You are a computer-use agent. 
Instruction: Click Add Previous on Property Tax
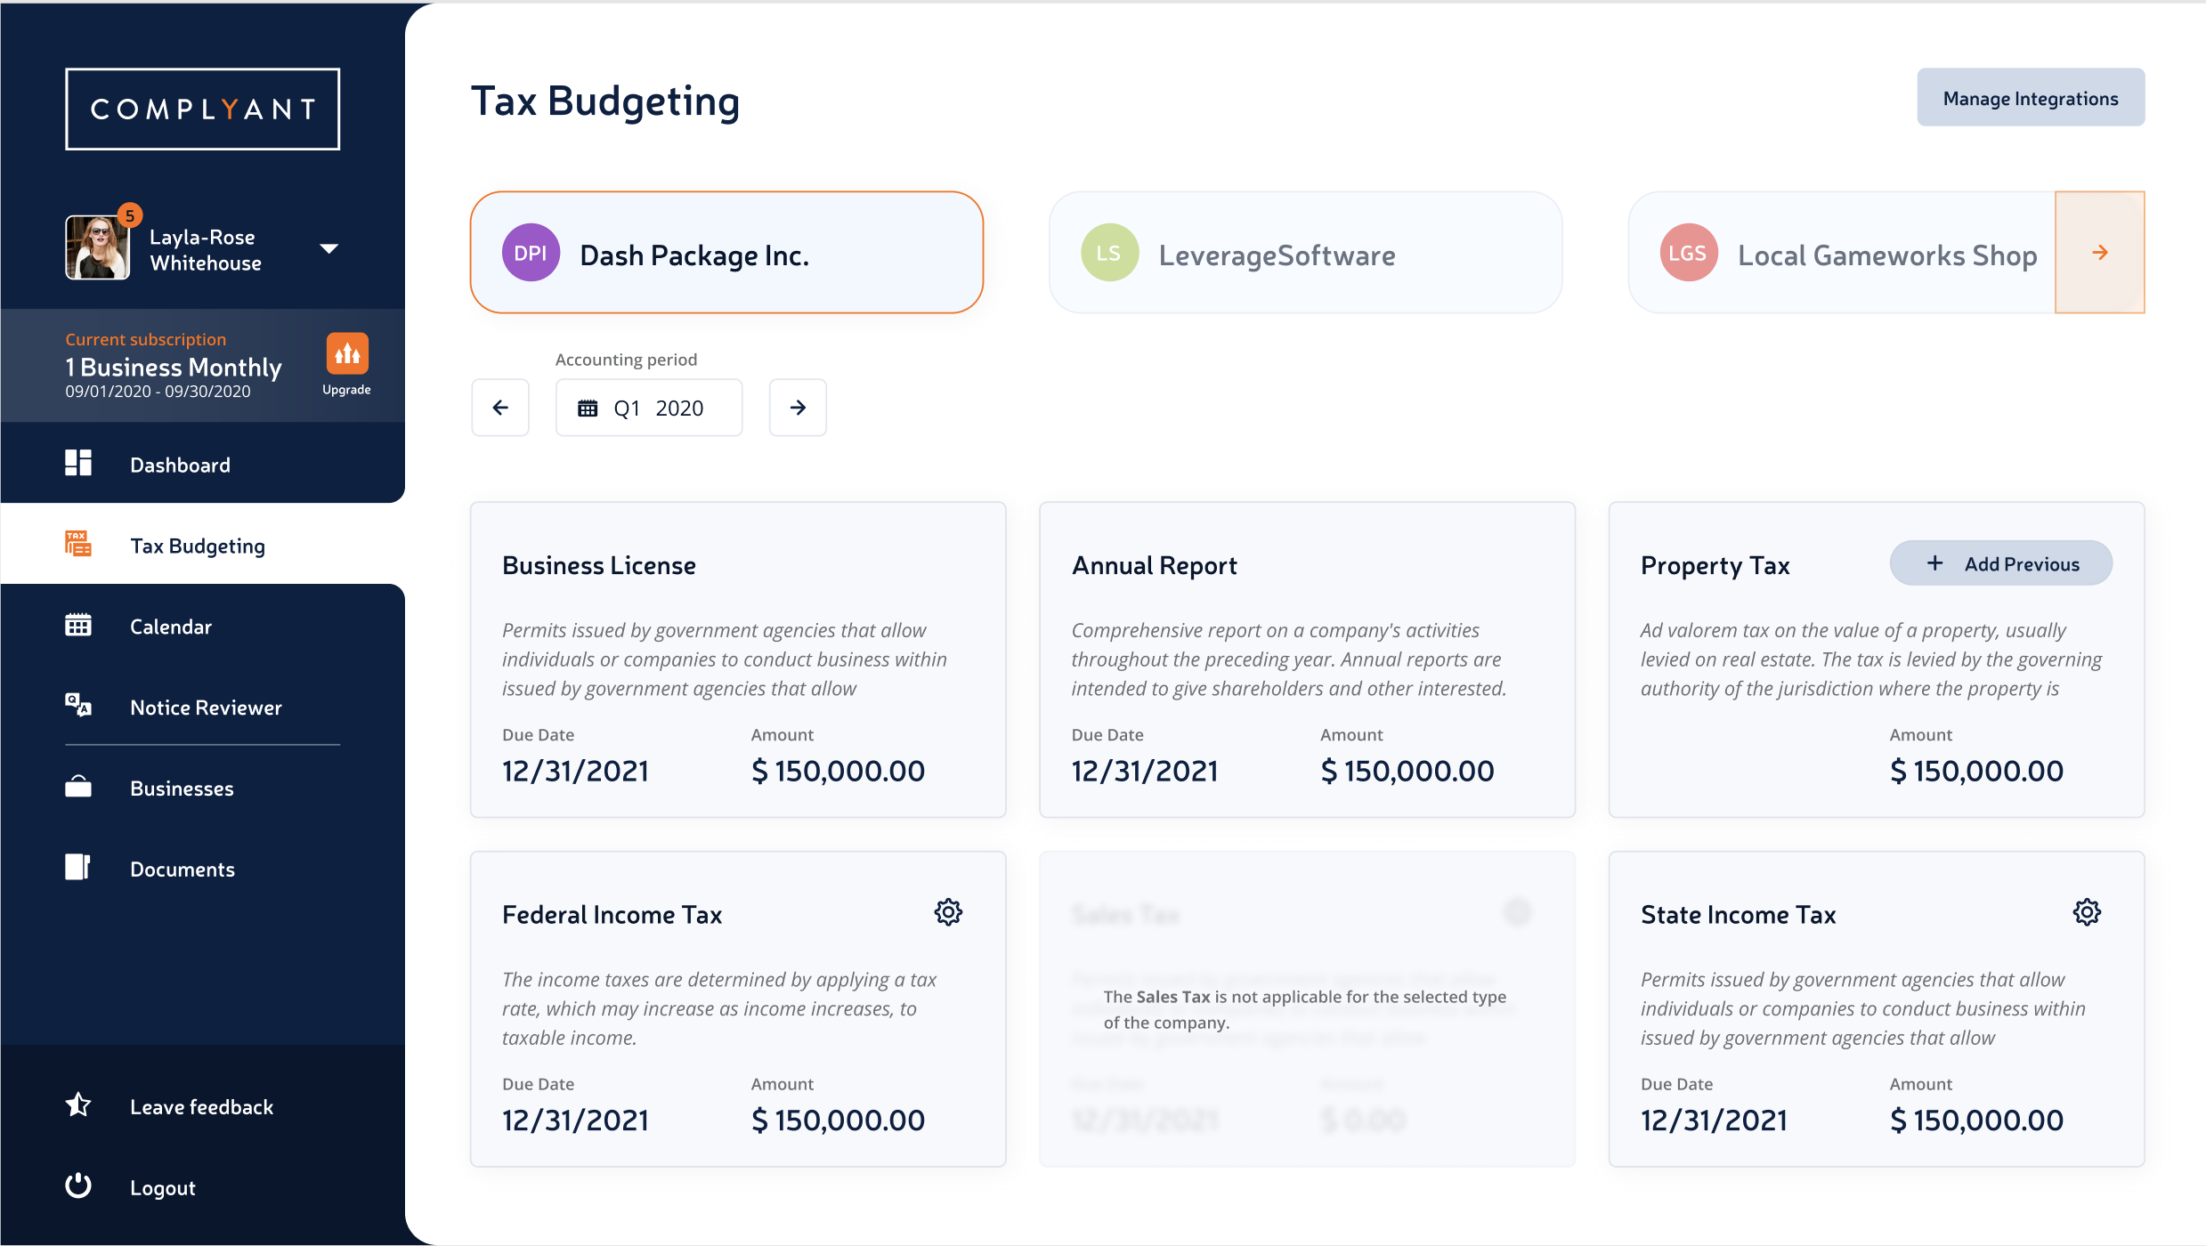(x=2000, y=563)
